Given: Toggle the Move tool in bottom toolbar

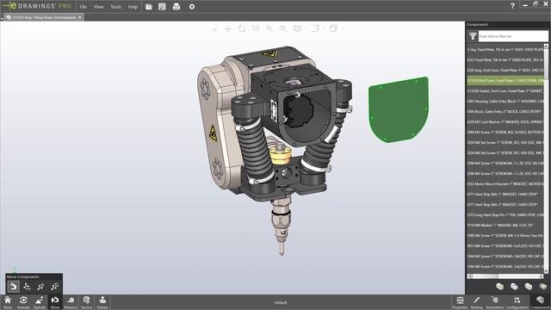Looking at the screenshot, I should point(55,302).
